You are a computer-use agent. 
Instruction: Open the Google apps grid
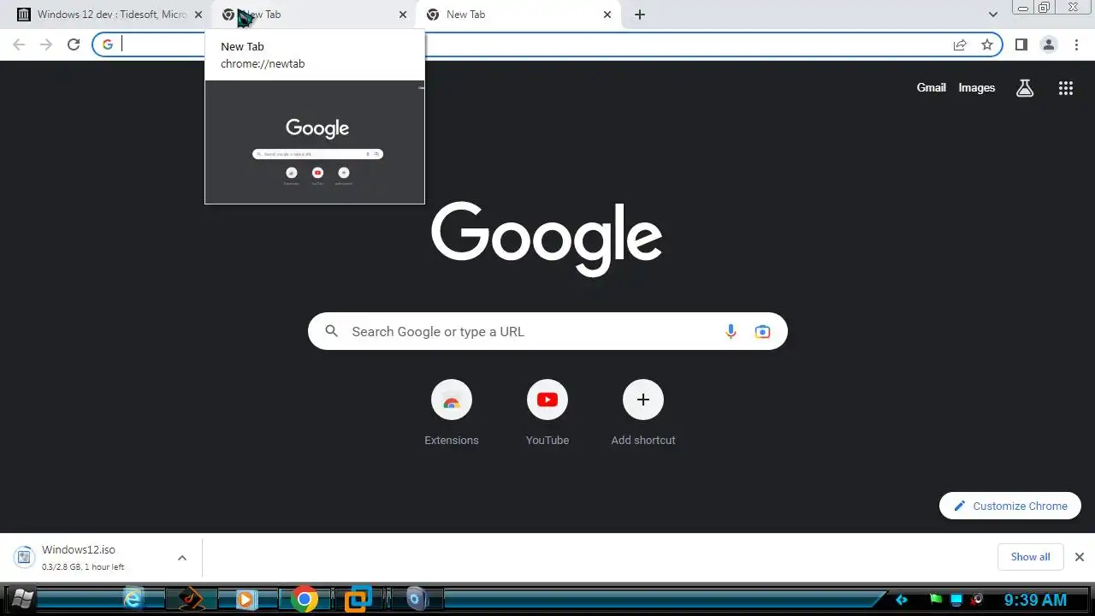(x=1066, y=87)
